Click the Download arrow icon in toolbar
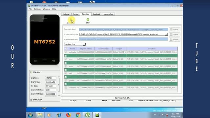The image size is (210, 118). pyautogui.click(x=71, y=20)
